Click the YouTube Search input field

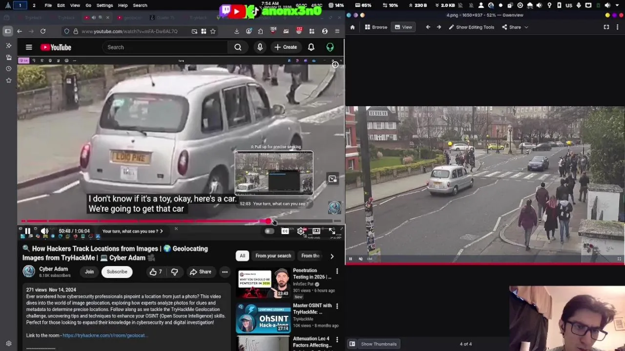[x=165, y=47]
